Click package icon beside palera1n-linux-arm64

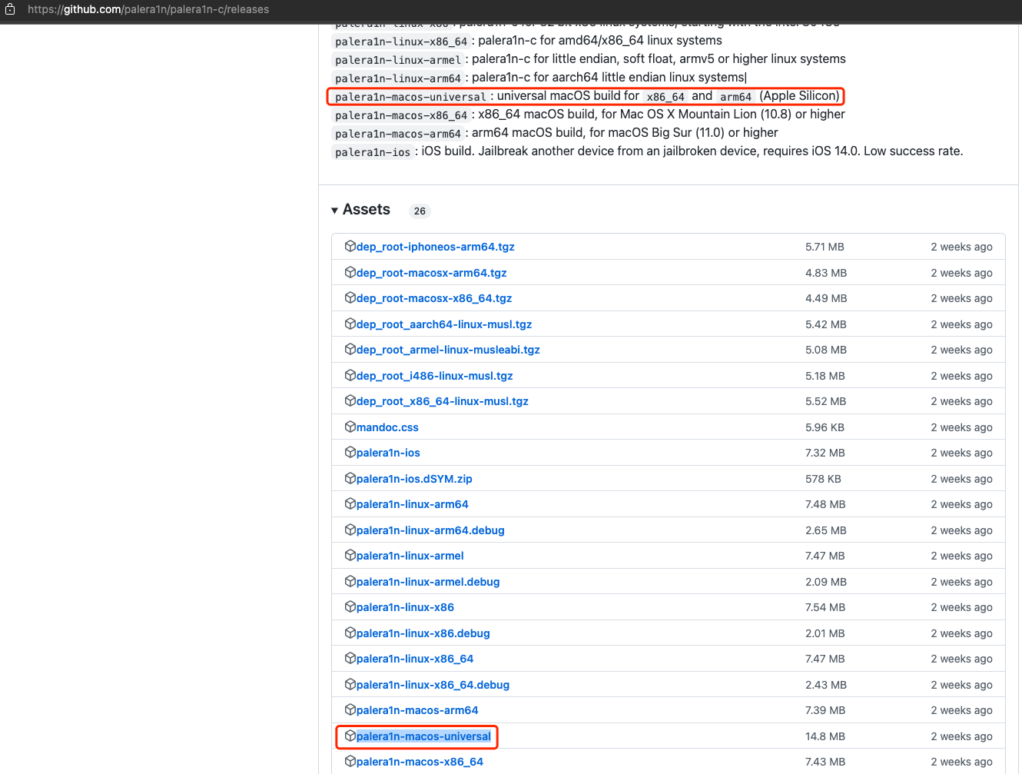350,503
